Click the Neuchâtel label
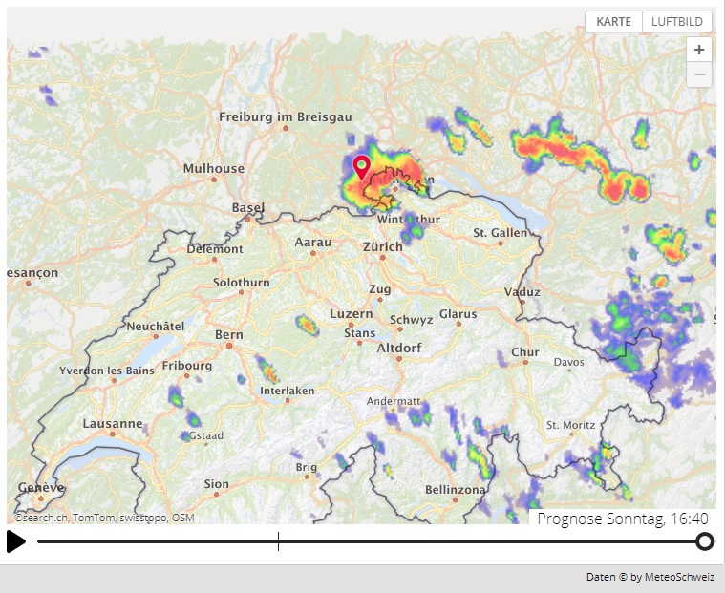 (156, 327)
